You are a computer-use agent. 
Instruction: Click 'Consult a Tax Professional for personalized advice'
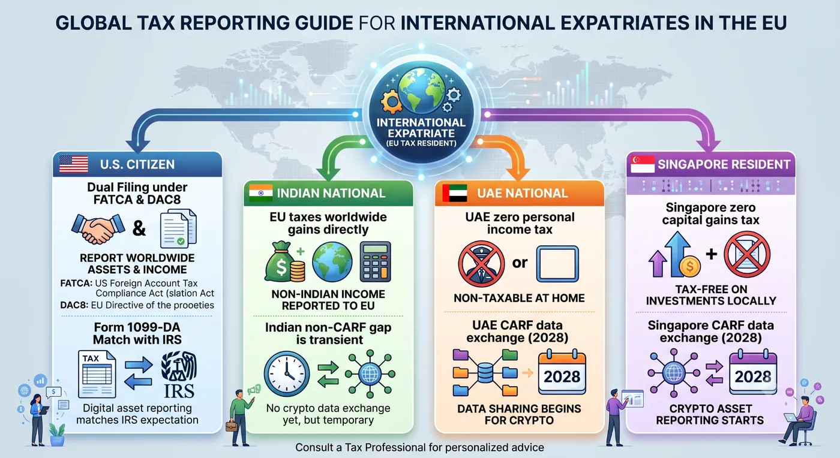coord(420,448)
